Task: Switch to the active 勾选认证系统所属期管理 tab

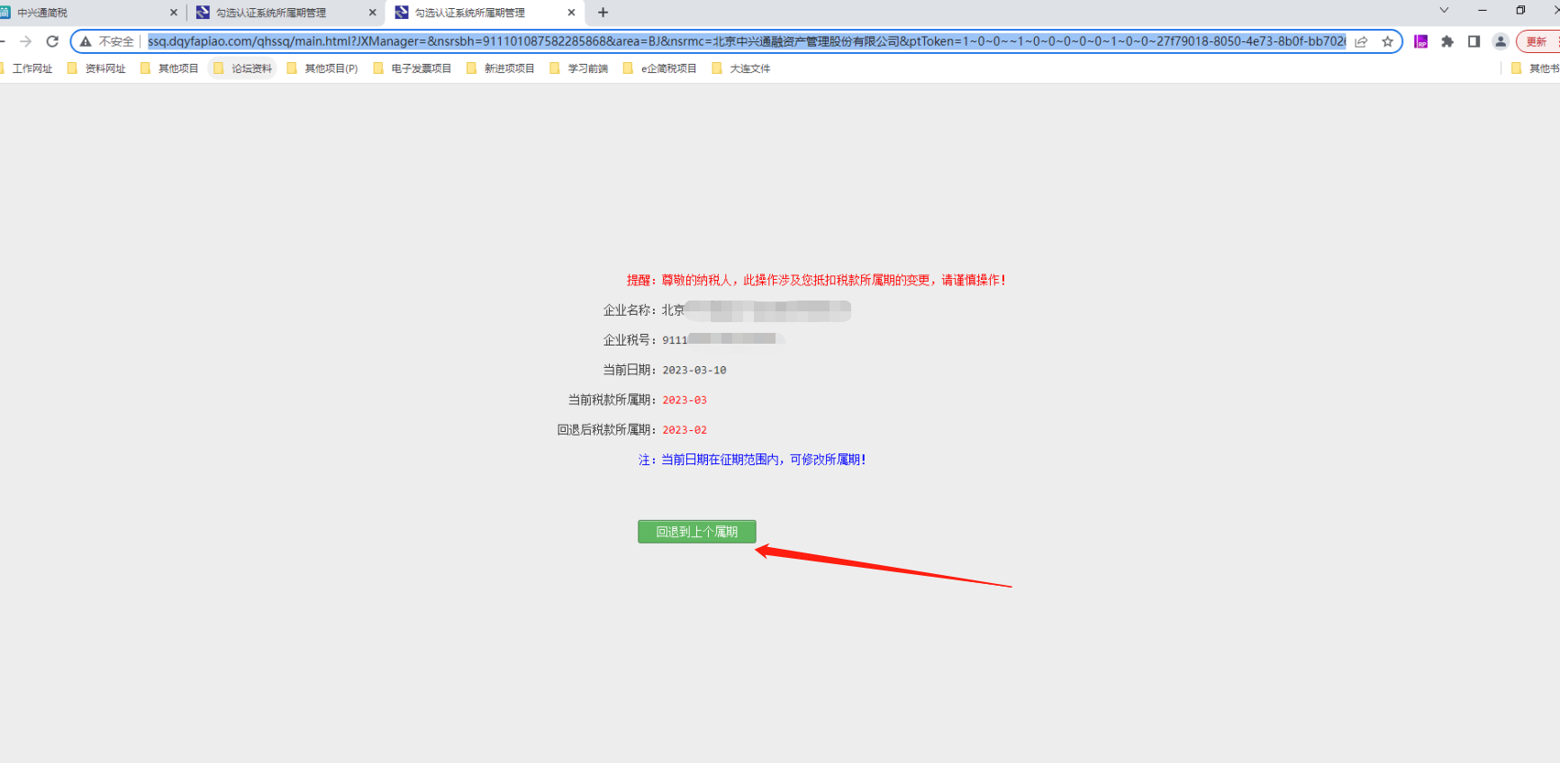Action: point(485,13)
